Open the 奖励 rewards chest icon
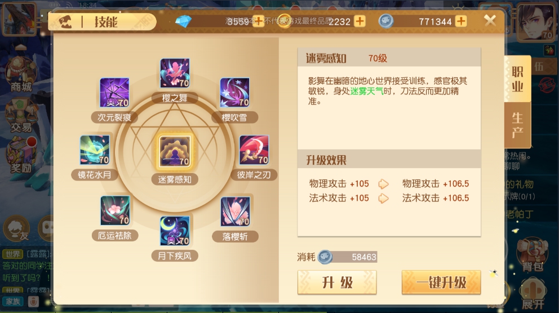559x313 pixels. 21,156
